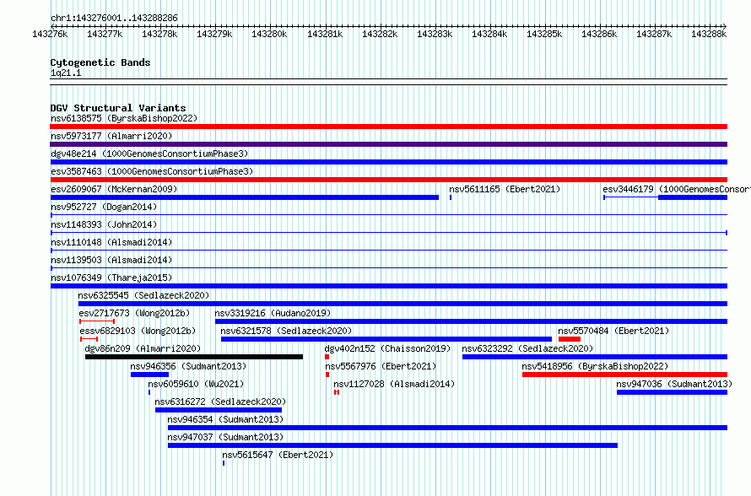The height and width of the screenshot is (496, 751).
Task: Click the 143278k scale label
Action: (x=159, y=34)
